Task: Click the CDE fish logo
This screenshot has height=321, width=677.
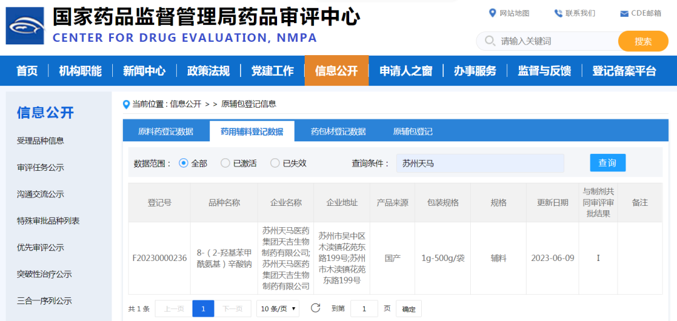Action: pos(25,26)
